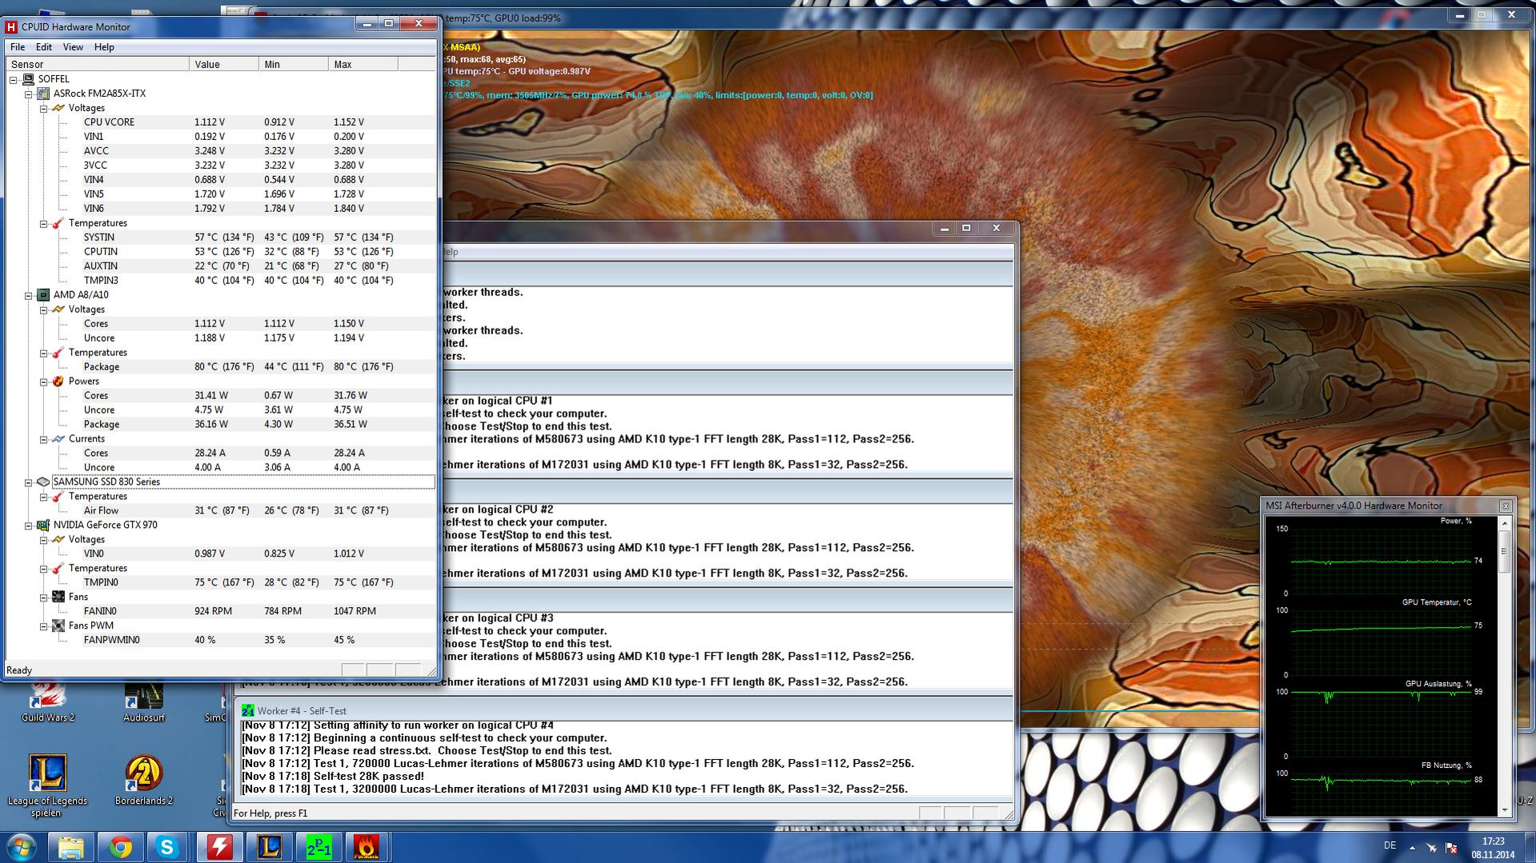The height and width of the screenshot is (863, 1536).
Task: Collapse the ASRock FM2A85X-ITX node
Action: (x=29, y=94)
